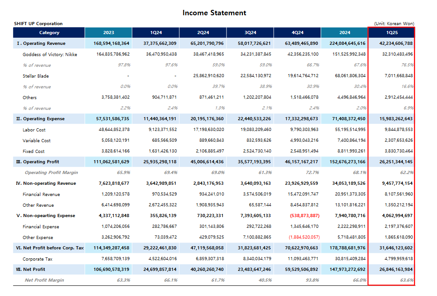Select 3Q24 Non-operating Expense 7,393,605,133
The height and width of the screenshot is (296, 437).
255,216
